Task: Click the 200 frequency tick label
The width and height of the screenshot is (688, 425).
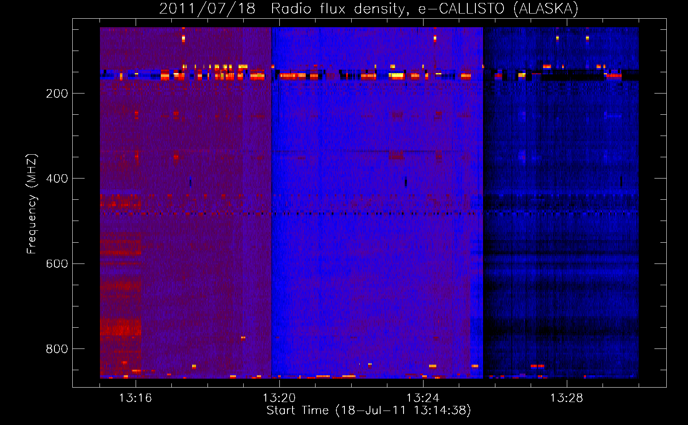Action: click(57, 93)
